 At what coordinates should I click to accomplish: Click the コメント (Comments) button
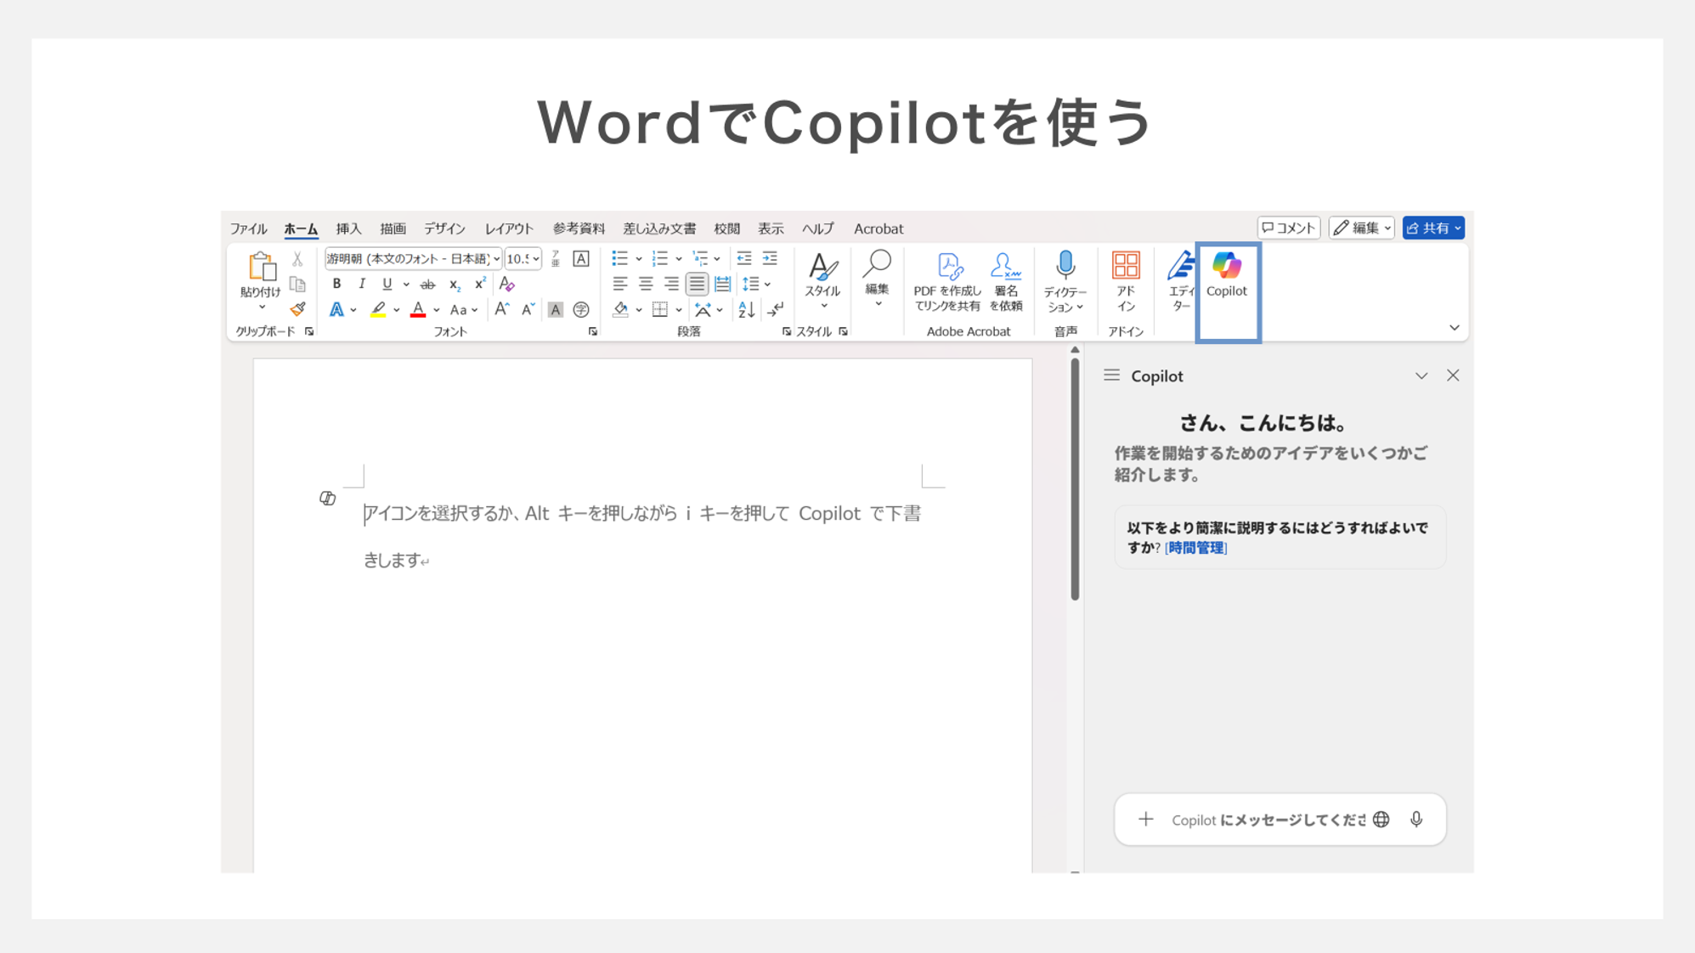pyautogui.click(x=1289, y=228)
